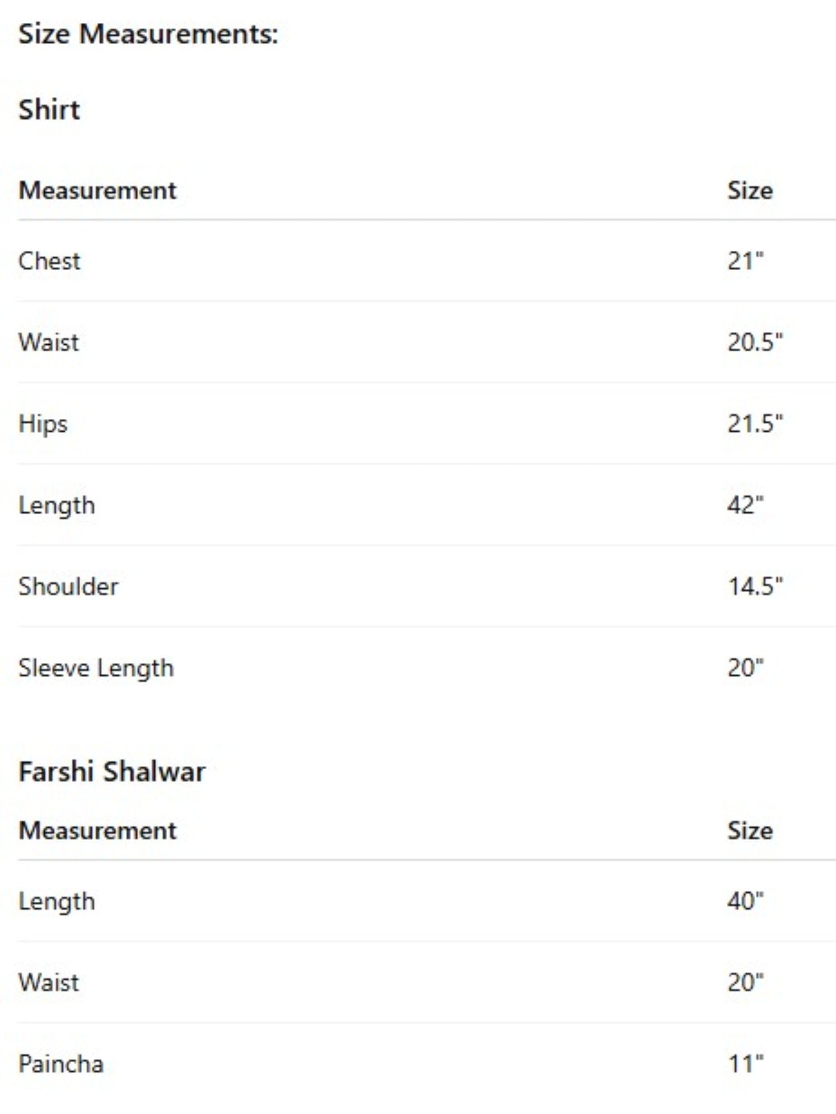Click the Size column header in Shirt table
836x1114 pixels.
(x=750, y=190)
